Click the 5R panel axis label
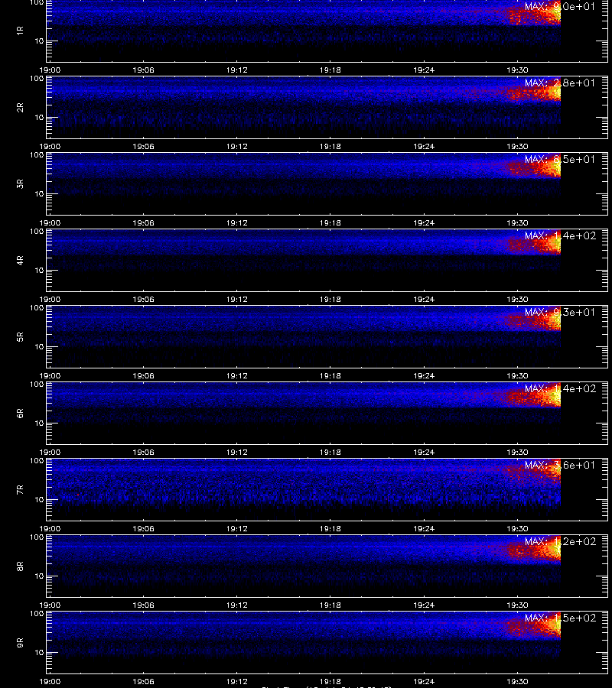The width and height of the screenshot is (612, 688). 20,336
